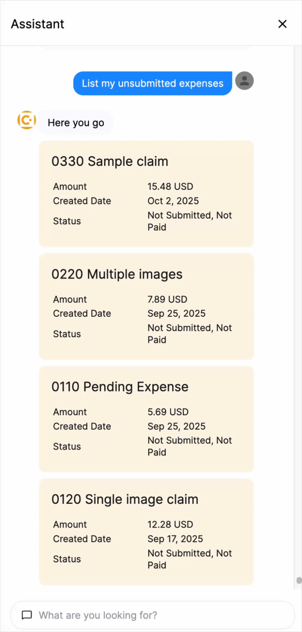Click the 'Here you go' reply bubble
Screen dimensions: 302x632
(76, 123)
